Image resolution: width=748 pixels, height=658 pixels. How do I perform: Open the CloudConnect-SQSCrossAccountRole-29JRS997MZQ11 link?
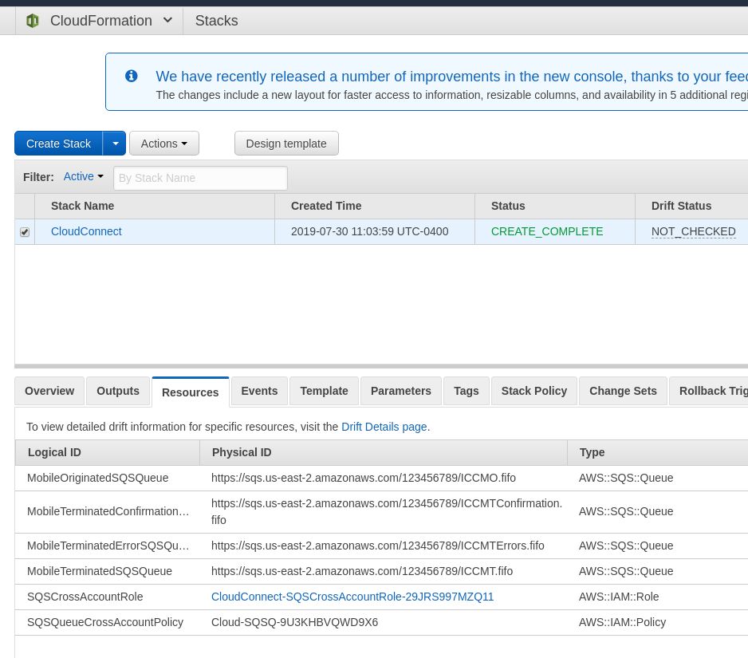coord(352,597)
